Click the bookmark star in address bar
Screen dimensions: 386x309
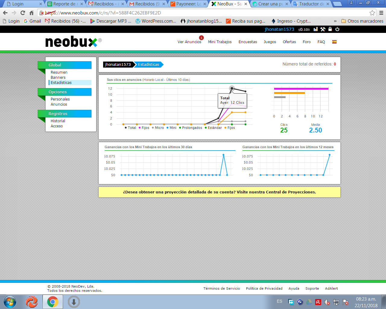point(372,13)
